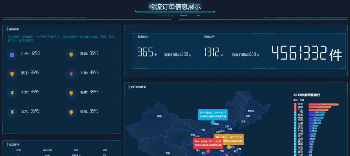350x156 pixels.
Task: Click the 商品排行 panel heading
Action: (x=14, y=144)
